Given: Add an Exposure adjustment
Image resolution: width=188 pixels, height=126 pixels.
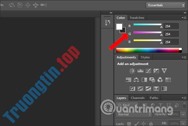Looking at the screenshot, I should click(156, 71).
